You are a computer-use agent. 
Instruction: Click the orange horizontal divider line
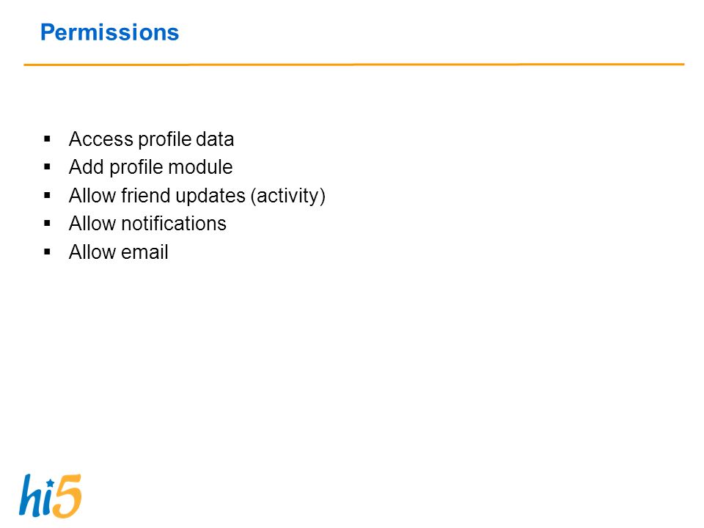(353, 65)
